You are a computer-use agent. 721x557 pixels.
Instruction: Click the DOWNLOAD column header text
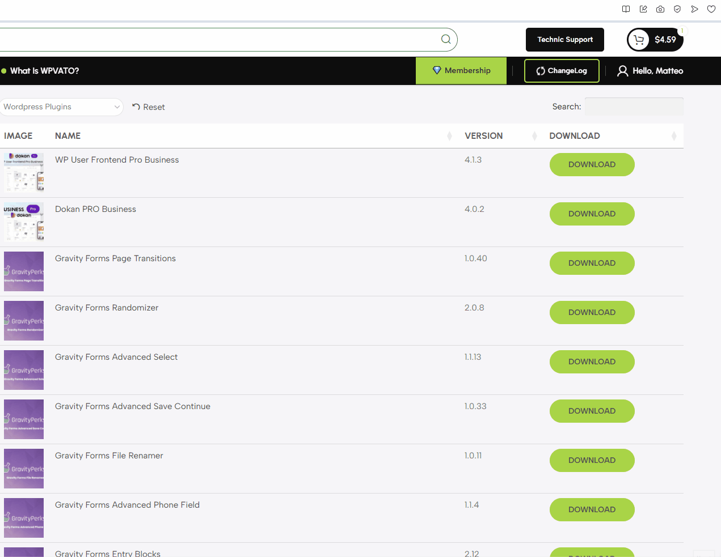point(575,136)
